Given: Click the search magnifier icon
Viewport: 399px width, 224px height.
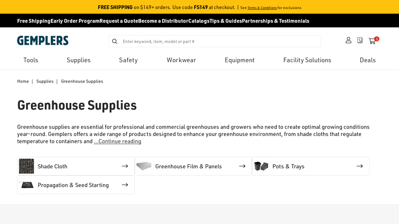Looking at the screenshot, I should pos(115,41).
